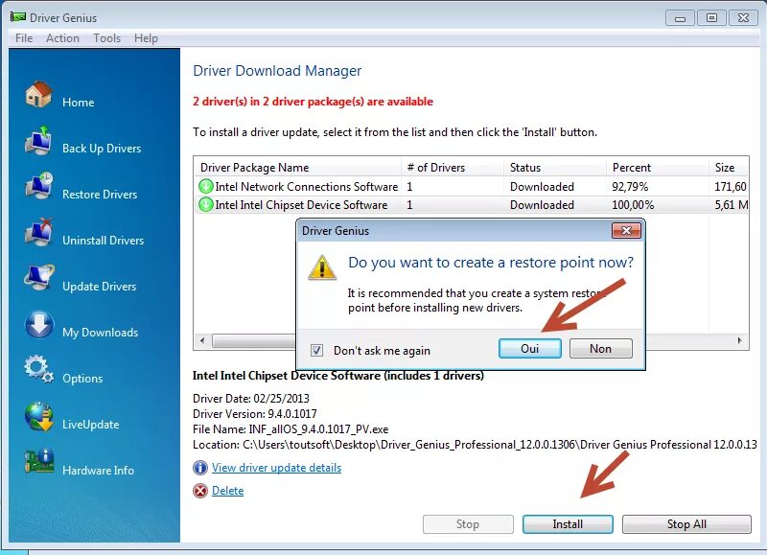Click the blue info icon beside update details

tap(200, 468)
